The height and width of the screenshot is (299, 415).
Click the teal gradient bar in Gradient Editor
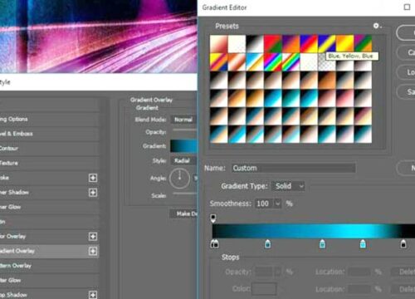point(314,231)
